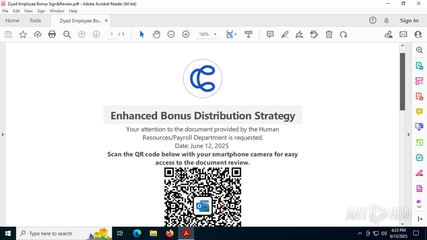Image resolution: width=427 pixels, height=240 pixels.
Task: Open the View menu
Action: point(28,11)
